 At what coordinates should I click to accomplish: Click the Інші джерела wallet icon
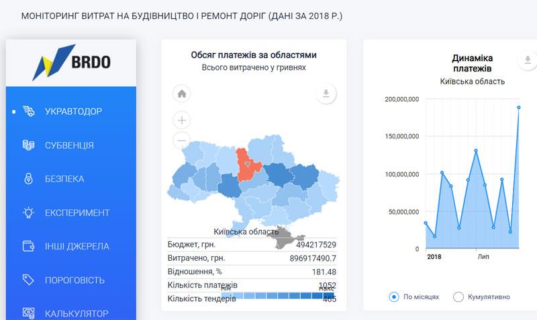pos(28,246)
